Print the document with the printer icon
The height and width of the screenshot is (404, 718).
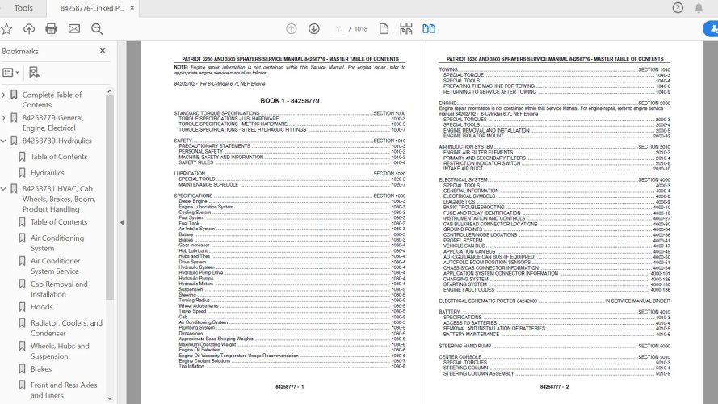pyautogui.click(x=52, y=29)
